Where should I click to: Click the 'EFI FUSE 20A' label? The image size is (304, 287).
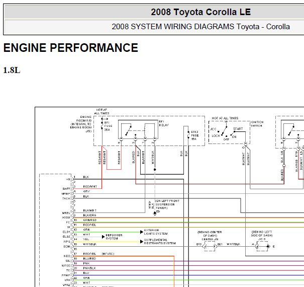108,126
